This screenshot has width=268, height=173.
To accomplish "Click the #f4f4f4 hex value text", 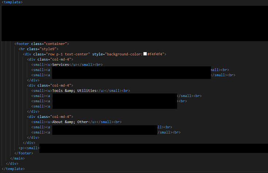I will pyautogui.click(x=155, y=54).
